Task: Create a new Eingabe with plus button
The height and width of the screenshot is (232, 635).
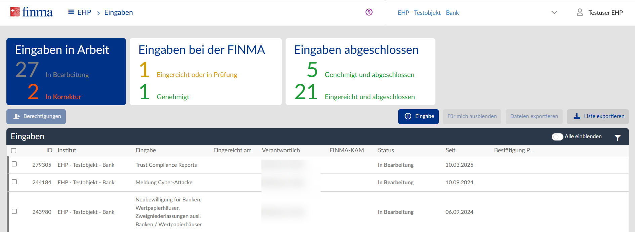Action: click(418, 116)
